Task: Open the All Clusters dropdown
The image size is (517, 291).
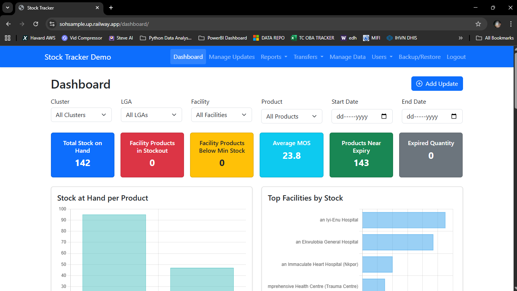Action: click(x=81, y=115)
